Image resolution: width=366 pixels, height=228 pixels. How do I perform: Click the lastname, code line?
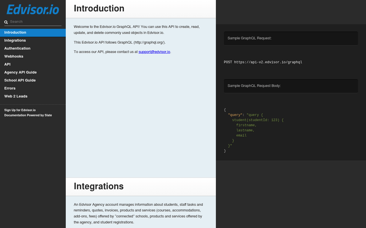pos(245,131)
